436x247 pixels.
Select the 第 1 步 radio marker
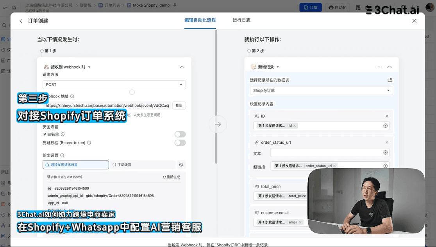pos(42,51)
